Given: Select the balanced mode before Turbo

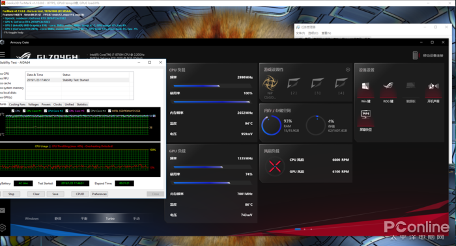Looking at the screenshot, I should pos(84,219).
